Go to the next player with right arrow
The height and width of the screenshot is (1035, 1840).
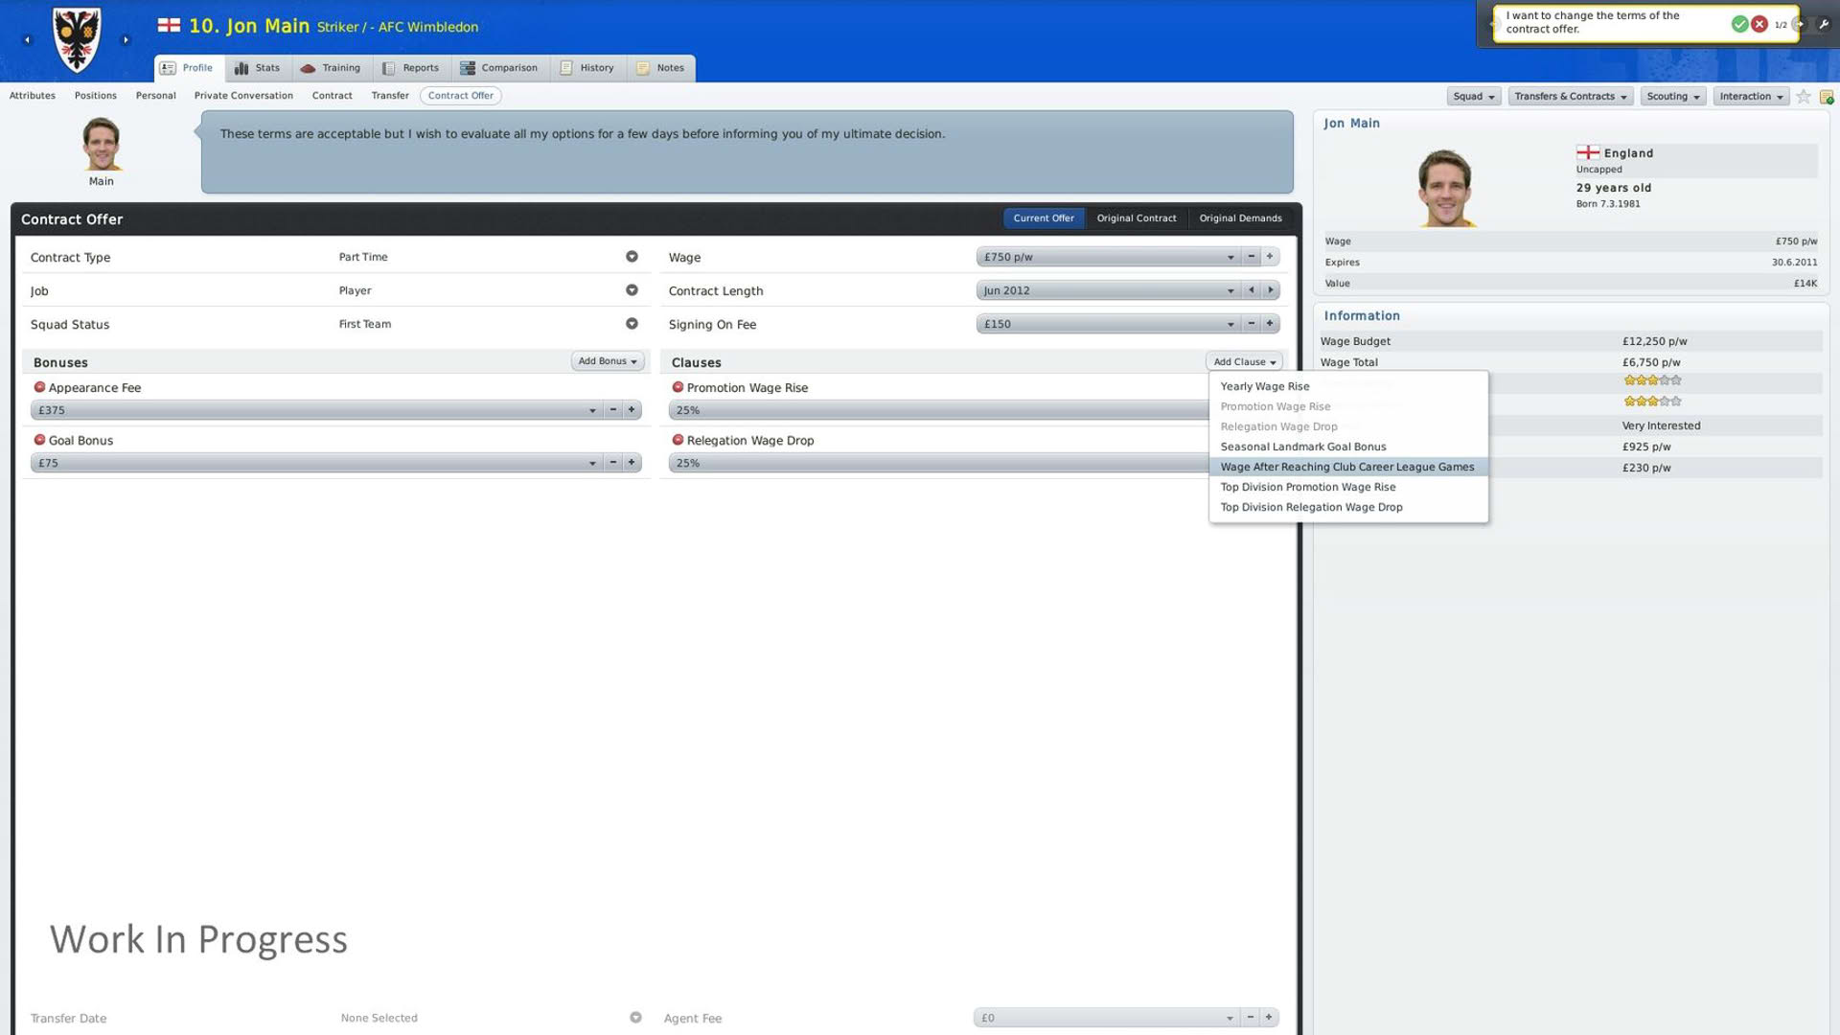coord(126,40)
